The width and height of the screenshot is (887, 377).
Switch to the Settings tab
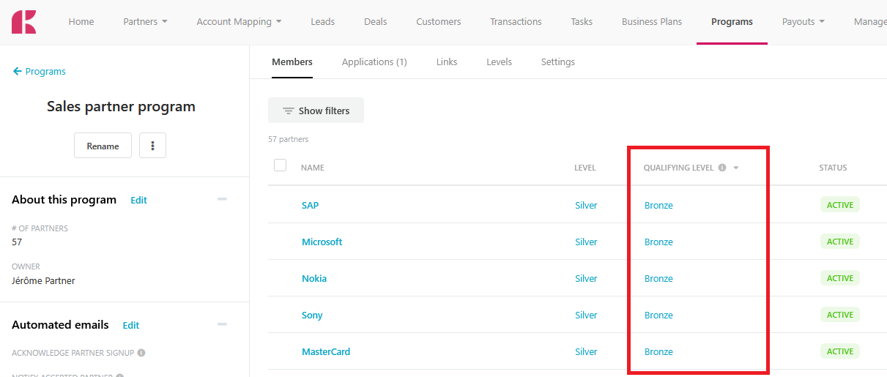(558, 62)
